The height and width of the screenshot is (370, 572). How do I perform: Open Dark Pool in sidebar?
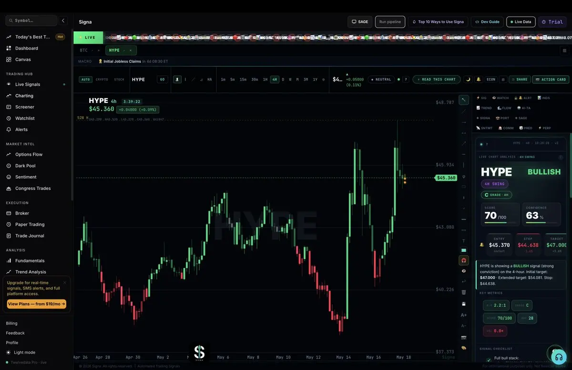click(25, 166)
